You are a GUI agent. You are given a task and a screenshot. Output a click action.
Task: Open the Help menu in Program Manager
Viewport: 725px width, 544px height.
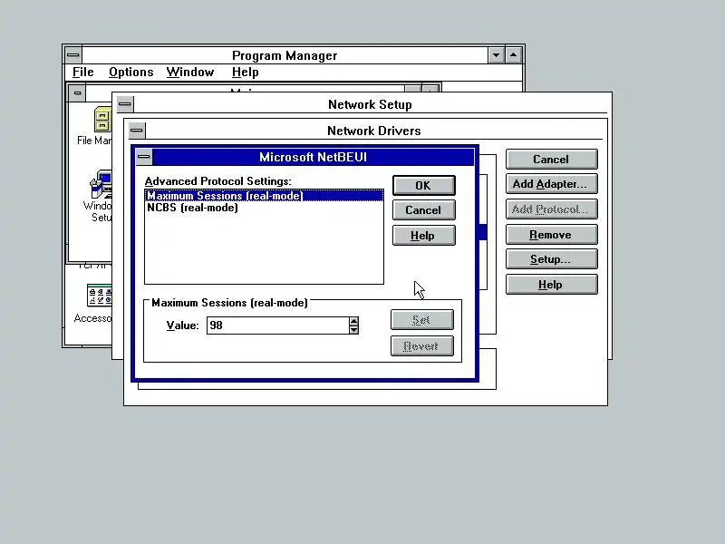(x=245, y=73)
